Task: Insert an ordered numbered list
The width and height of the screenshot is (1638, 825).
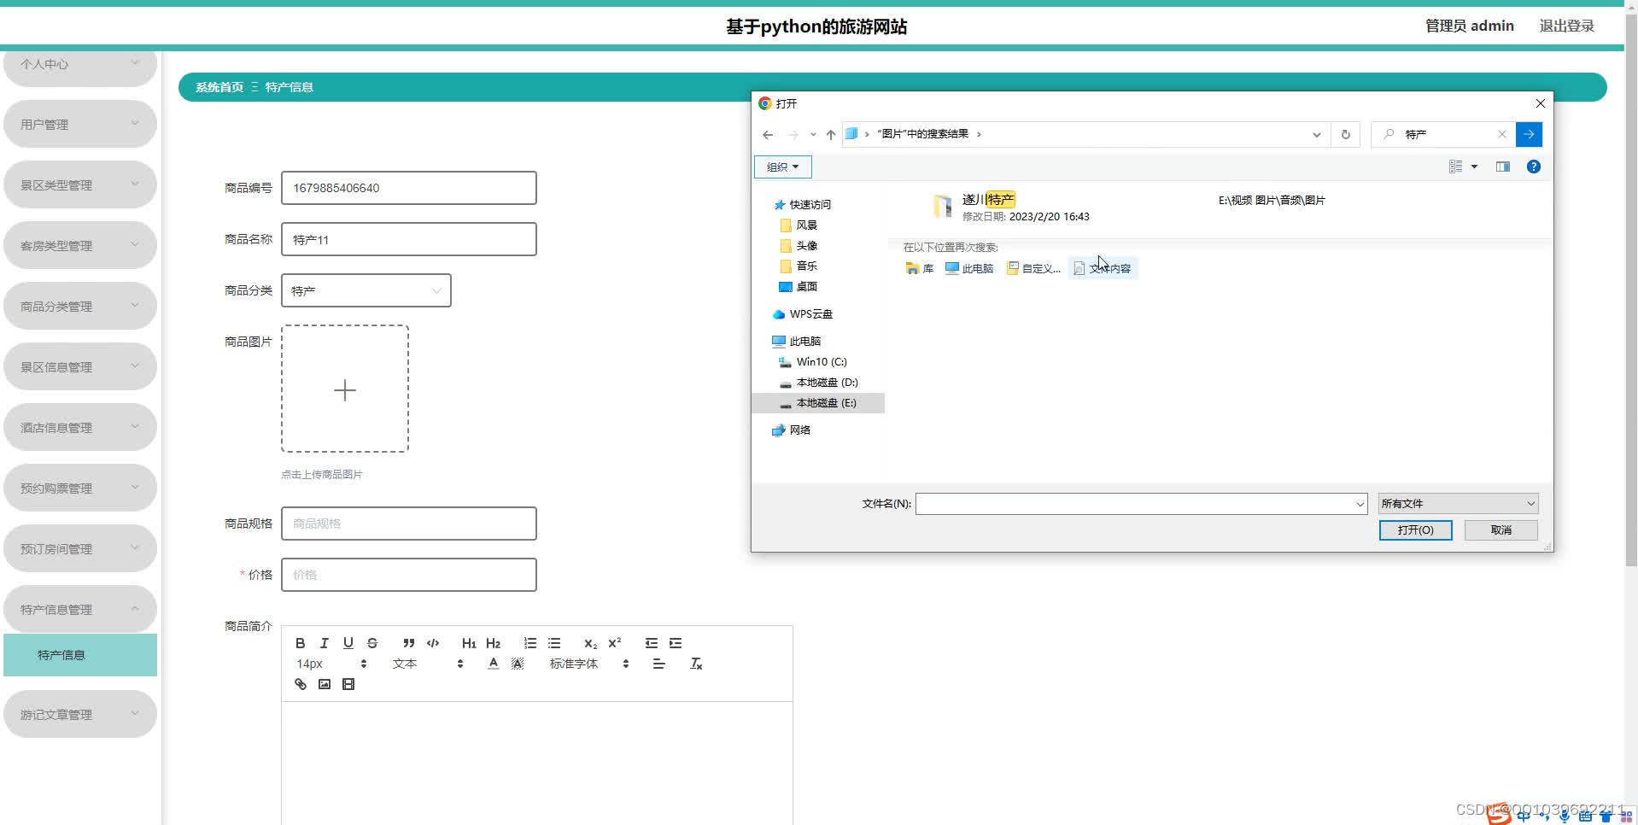Action: tap(530, 643)
